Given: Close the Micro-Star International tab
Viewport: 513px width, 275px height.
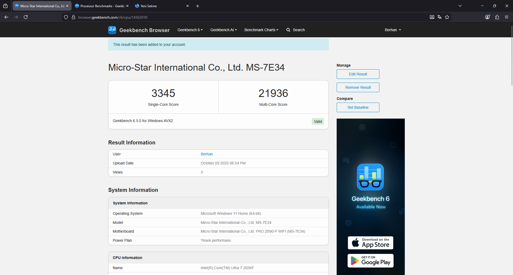Looking at the screenshot, I should click(x=67, y=6).
